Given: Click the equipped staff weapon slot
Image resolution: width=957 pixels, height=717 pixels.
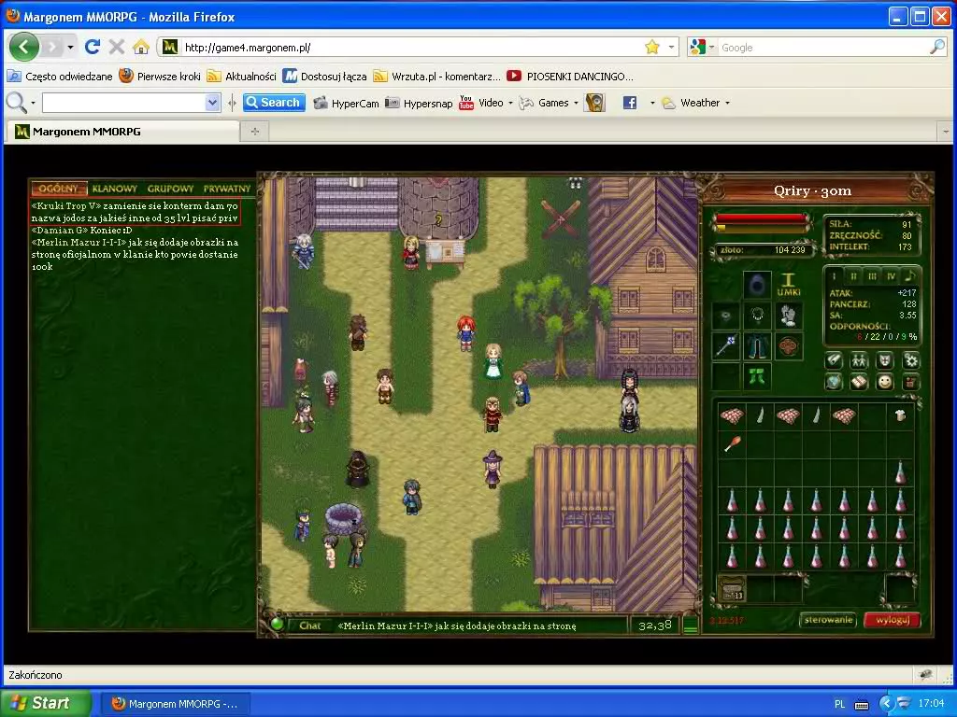Looking at the screenshot, I should point(725,346).
